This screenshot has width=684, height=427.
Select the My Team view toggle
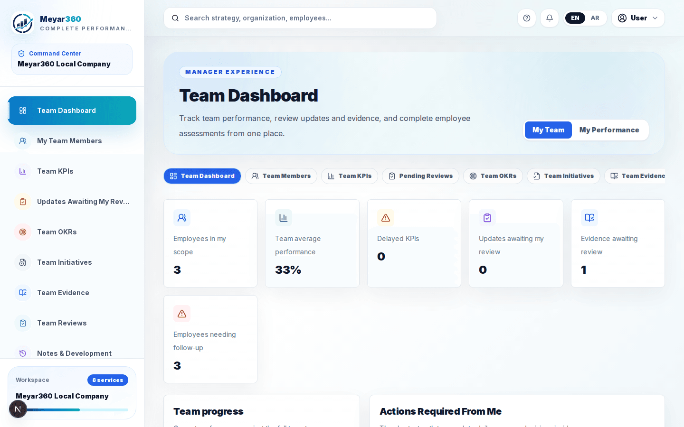click(x=548, y=130)
